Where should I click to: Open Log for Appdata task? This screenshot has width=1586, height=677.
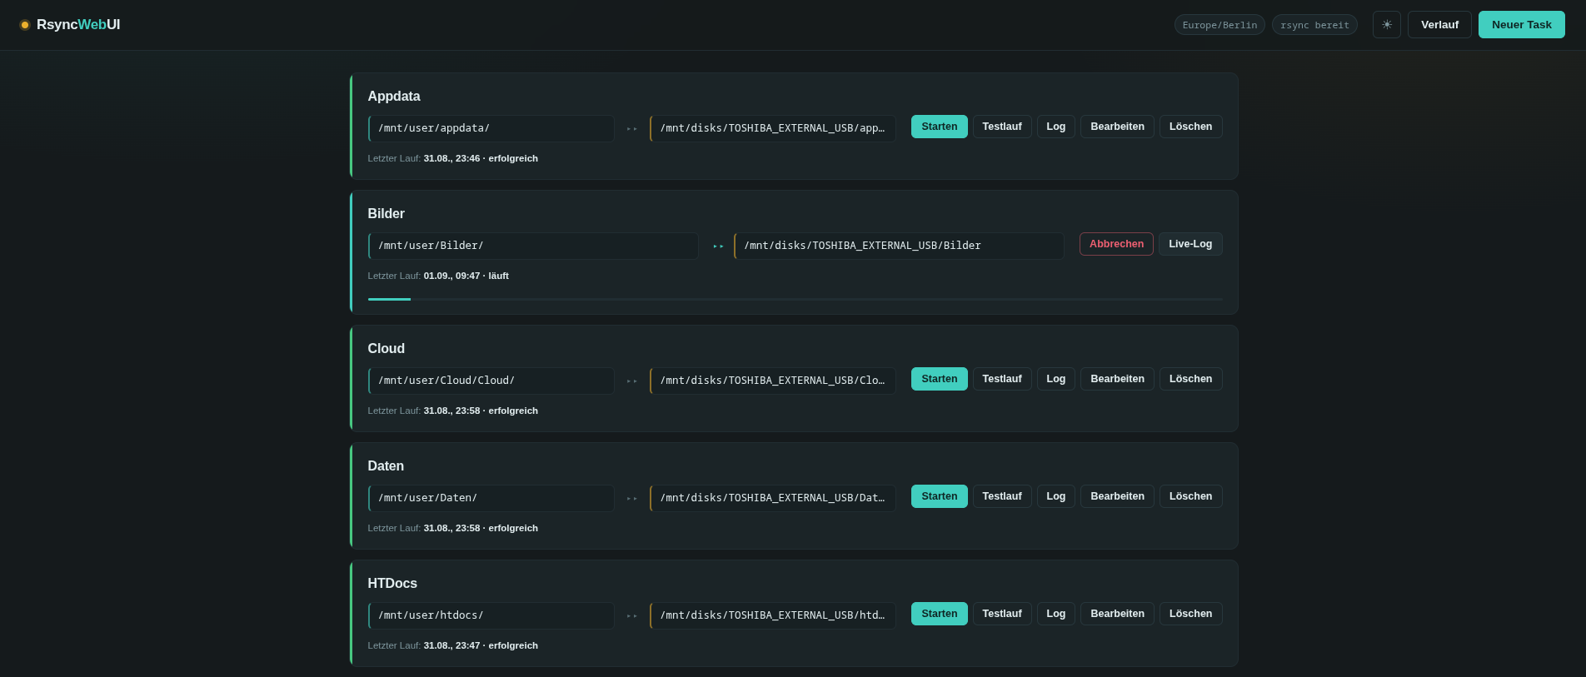point(1056,127)
